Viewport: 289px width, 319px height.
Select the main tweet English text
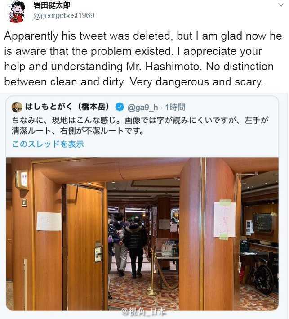[143, 59]
